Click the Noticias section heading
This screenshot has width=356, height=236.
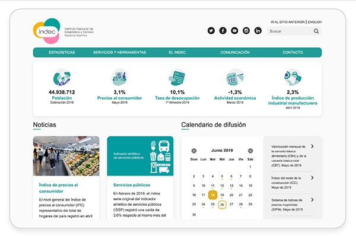tap(44, 125)
